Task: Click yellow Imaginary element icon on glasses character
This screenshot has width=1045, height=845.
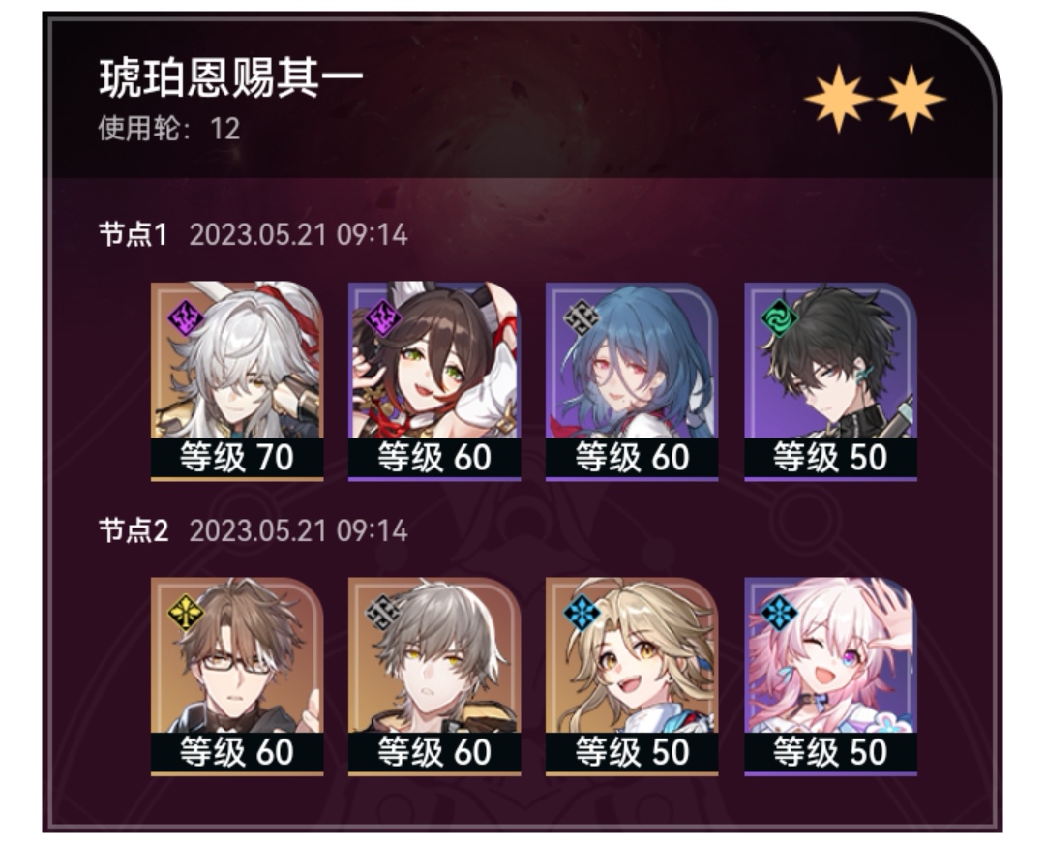Action: (x=185, y=613)
